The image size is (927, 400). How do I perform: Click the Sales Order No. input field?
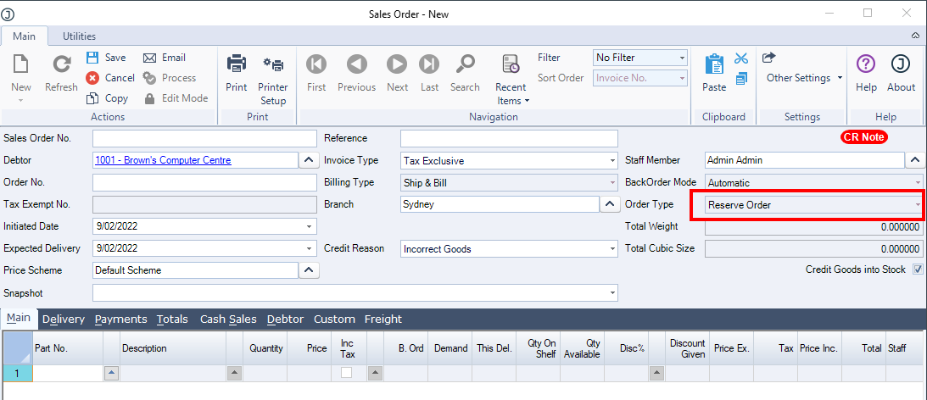click(204, 138)
